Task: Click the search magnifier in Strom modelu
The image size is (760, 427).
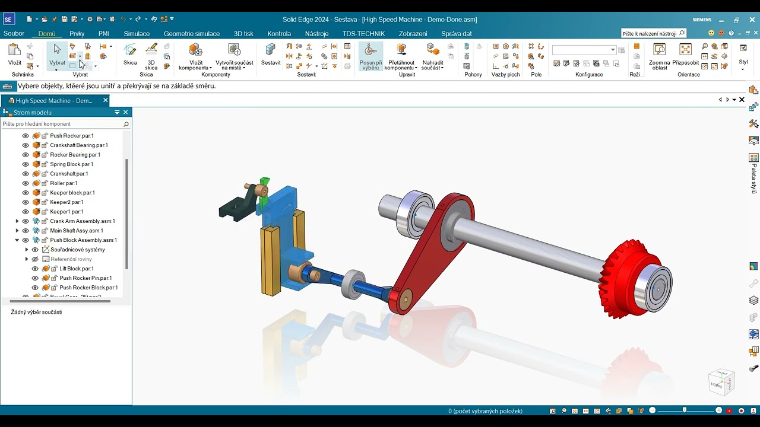Action: (126, 124)
